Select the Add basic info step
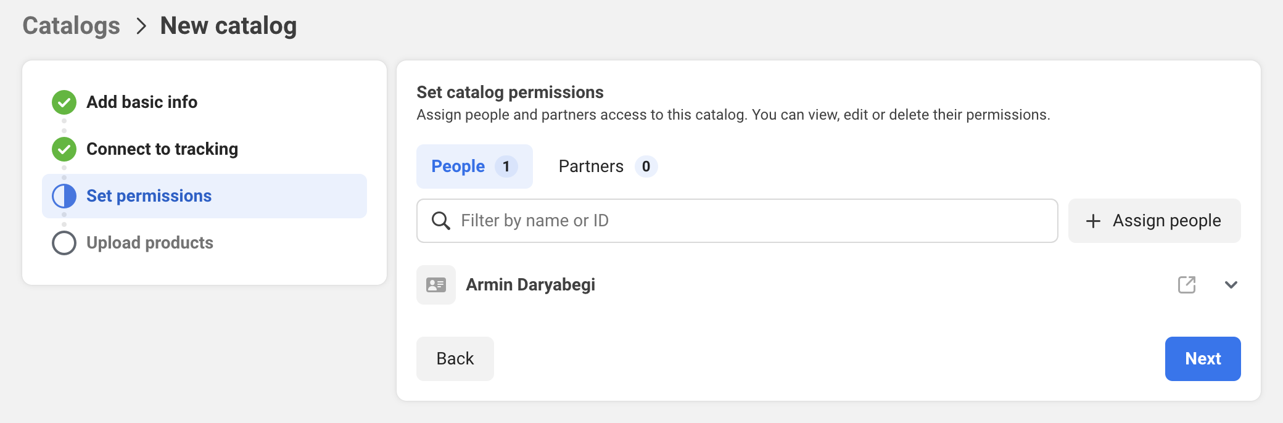Viewport: 1283px width, 423px height. (142, 102)
